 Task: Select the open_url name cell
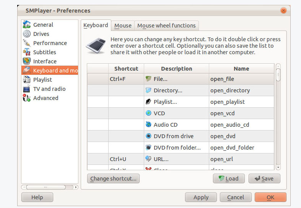tap(241, 159)
